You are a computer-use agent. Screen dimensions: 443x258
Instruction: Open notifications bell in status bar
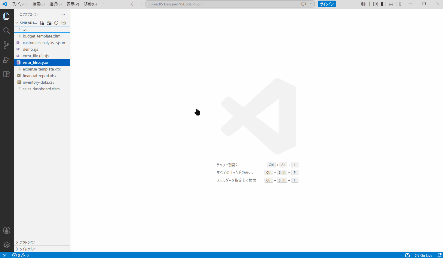point(439,255)
